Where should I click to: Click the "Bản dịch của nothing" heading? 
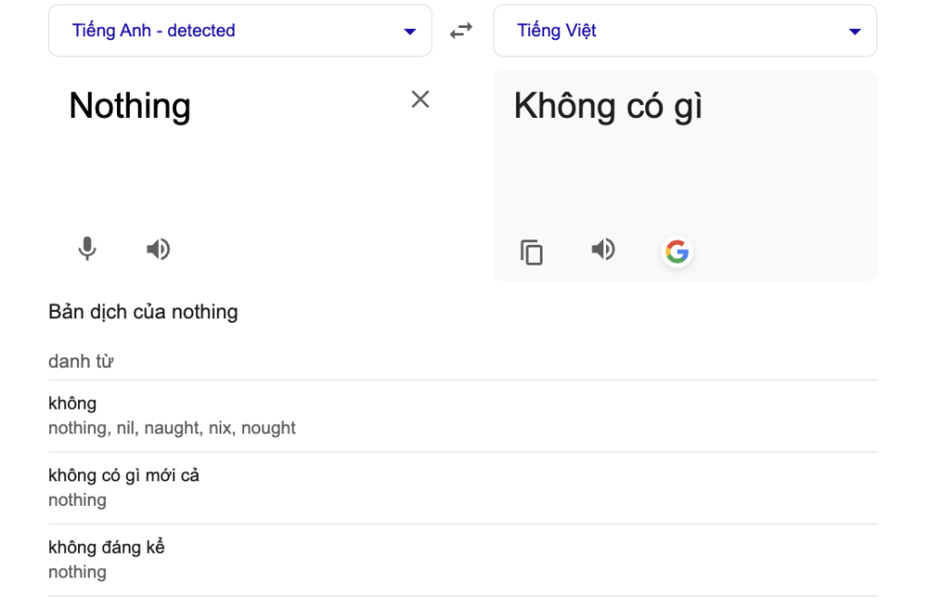[143, 312]
